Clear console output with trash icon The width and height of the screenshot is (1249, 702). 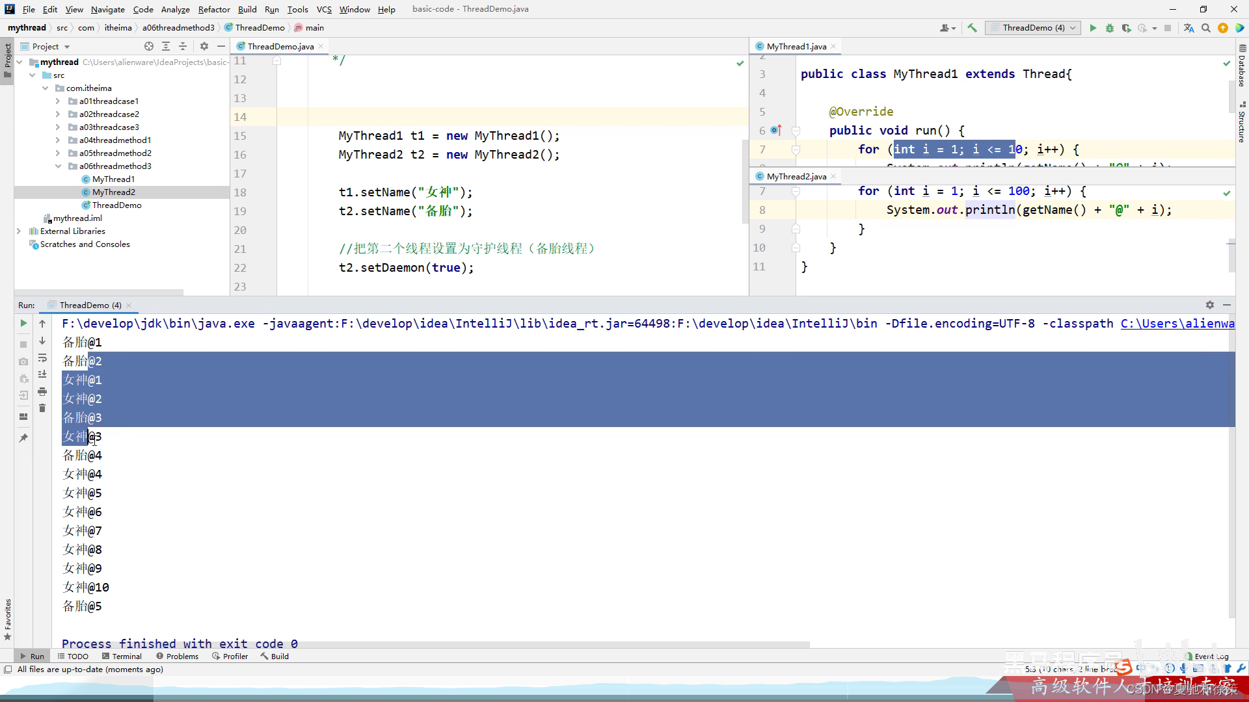[x=42, y=408]
